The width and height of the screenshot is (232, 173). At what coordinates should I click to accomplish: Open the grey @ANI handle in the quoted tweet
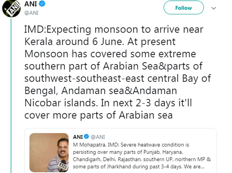pyautogui.click(x=98, y=137)
